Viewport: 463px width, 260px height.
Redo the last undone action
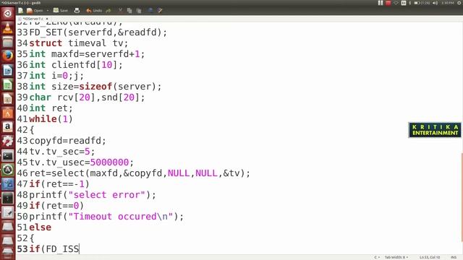(x=109, y=11)
